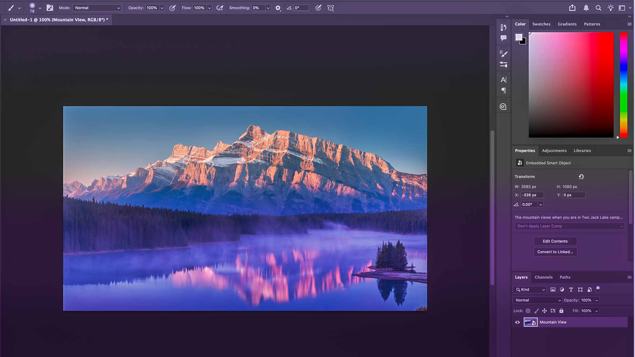The width and height of the screenshot is (635, 357).
Task: Open the brush settings panel icon
Action: (x=50, y=8)
